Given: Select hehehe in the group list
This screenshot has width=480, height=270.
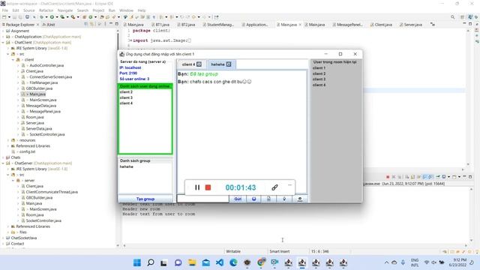Looking at the screenshot, I should point(127,166).
